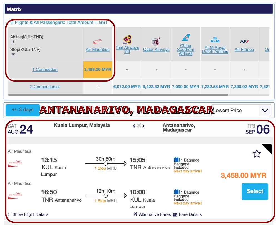Click the 16:50 return departure time

(49, 192)
